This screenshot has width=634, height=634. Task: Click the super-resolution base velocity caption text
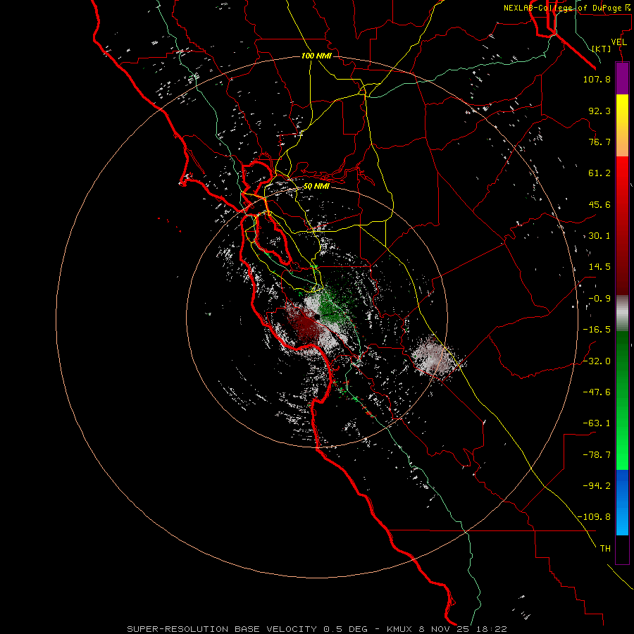[316, 629]
